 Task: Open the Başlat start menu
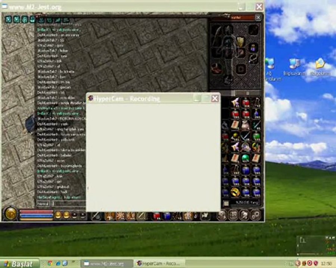click(x=19, y=263)
